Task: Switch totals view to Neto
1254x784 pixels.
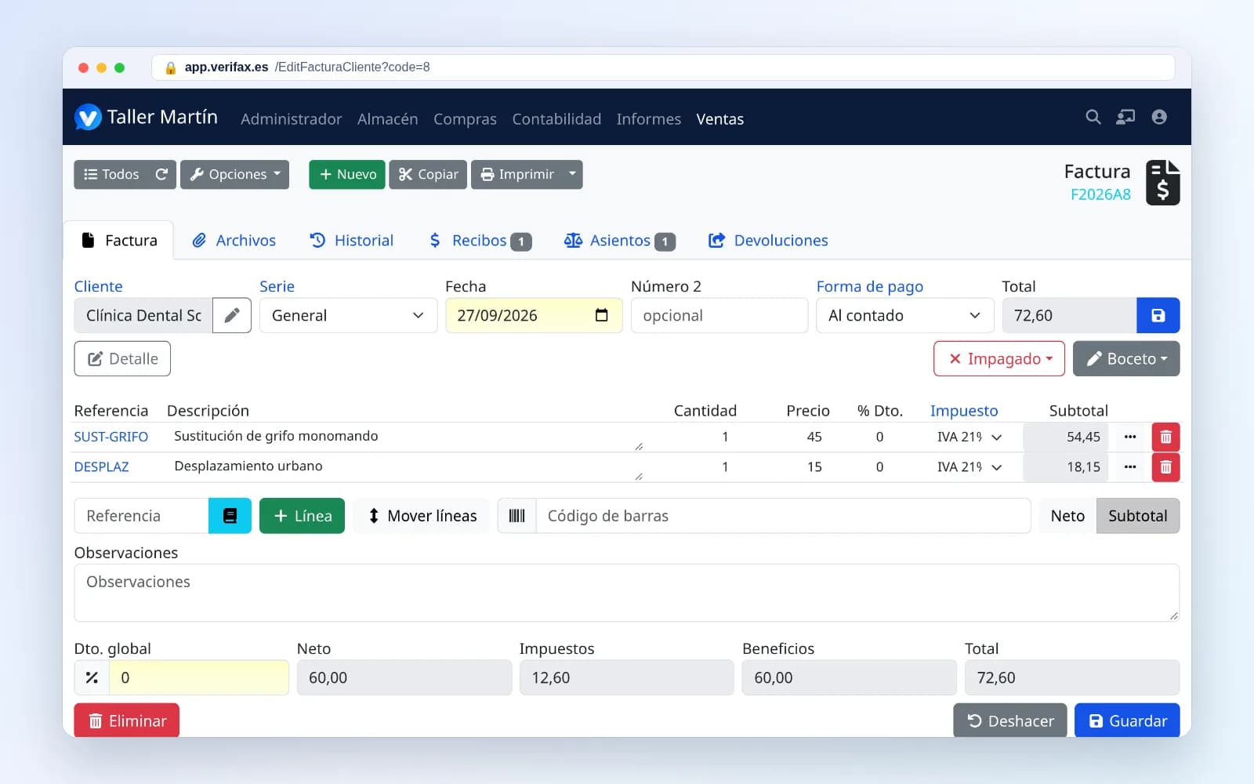Action: click(1067, 516)
